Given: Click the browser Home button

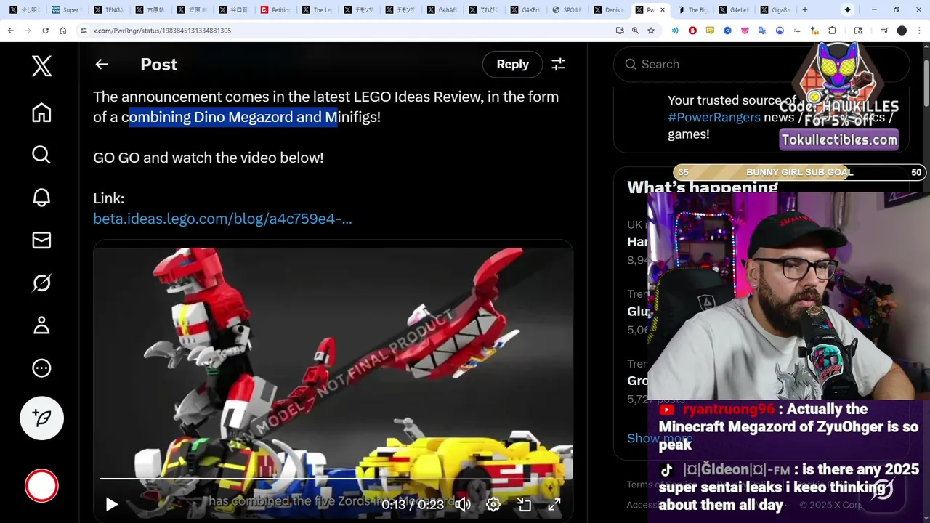Looking at the screenshot, I should tap(63, 31).
